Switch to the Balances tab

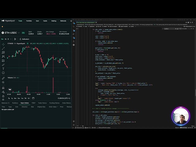click(x=6, y=103)
